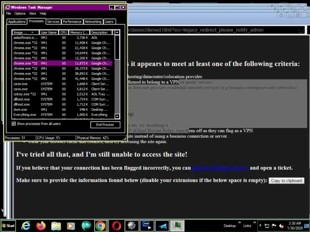Sort by the CPU column header
The height and width of the screenshot is (232, 310).
[64, 33]
